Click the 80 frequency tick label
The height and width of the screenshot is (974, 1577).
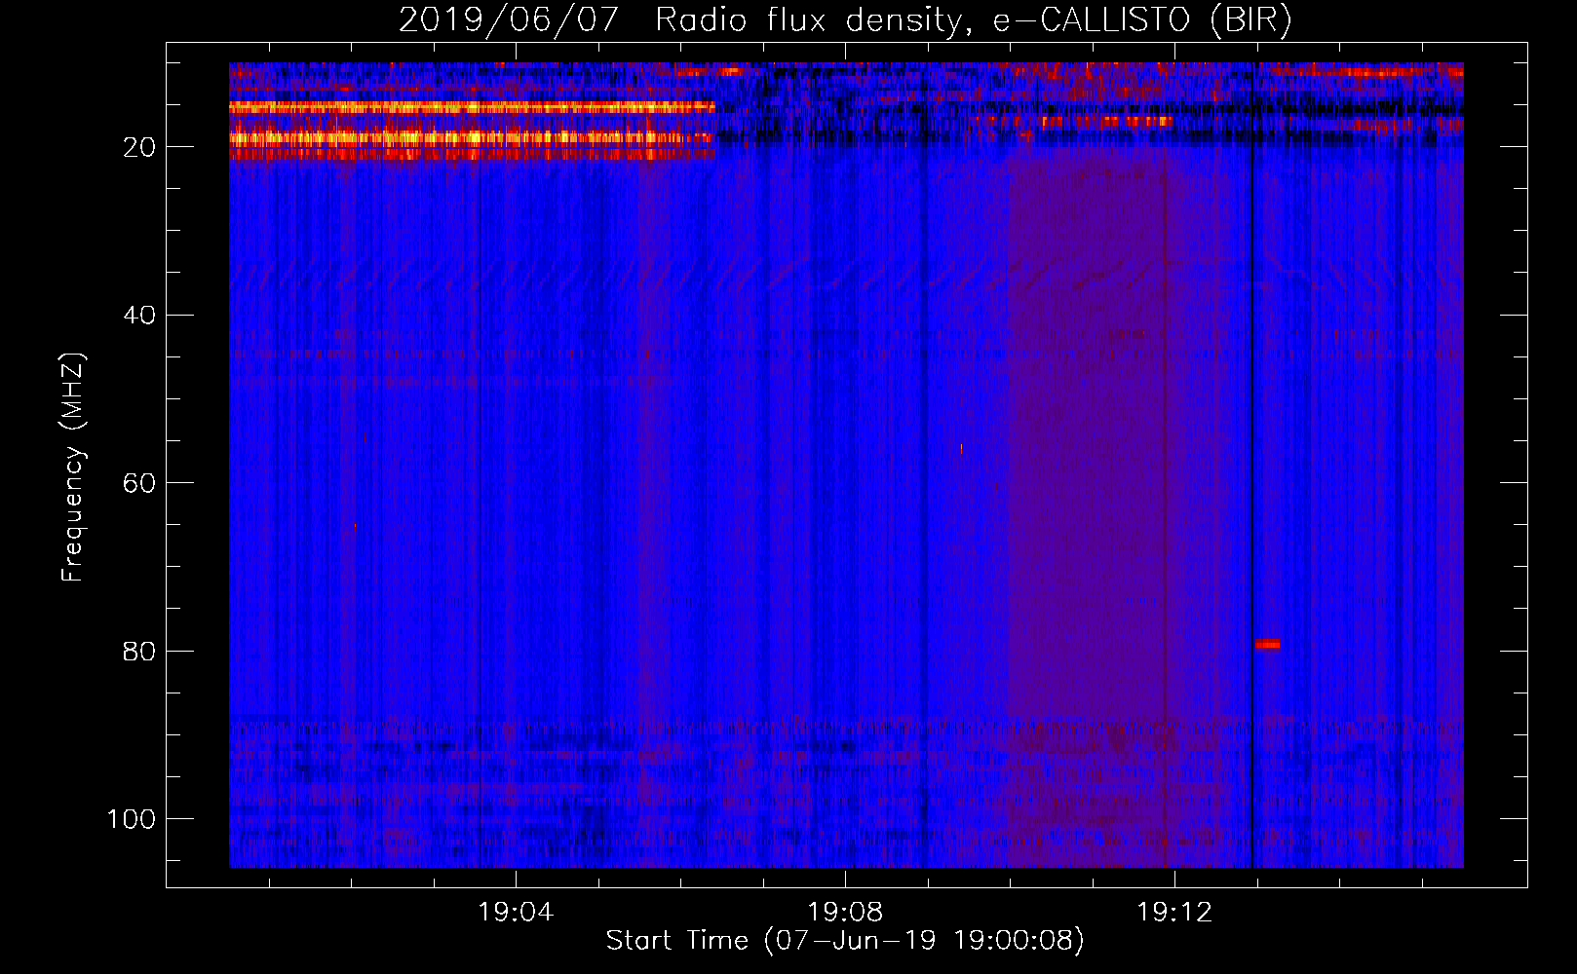tap(140, 651)
